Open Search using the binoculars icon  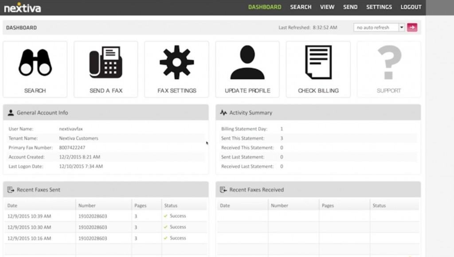35,62
